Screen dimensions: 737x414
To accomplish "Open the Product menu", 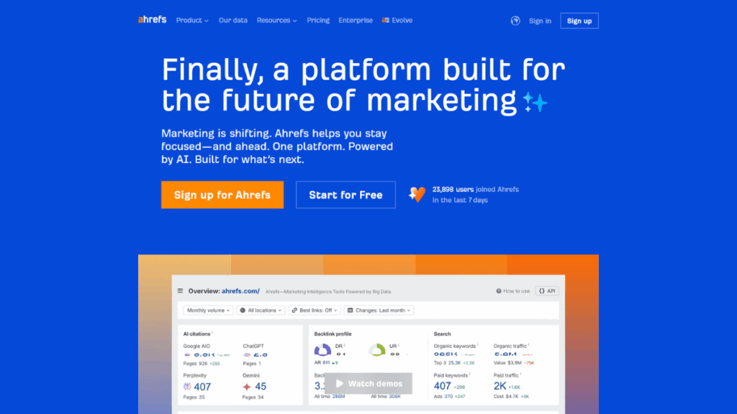I will (x=191, y=20).
